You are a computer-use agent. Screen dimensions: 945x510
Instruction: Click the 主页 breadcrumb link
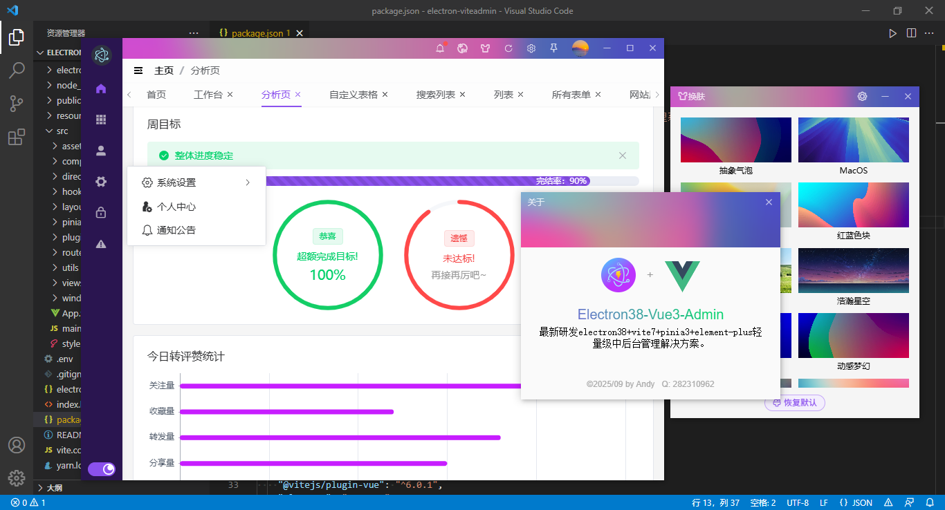(x=164, y=70)
